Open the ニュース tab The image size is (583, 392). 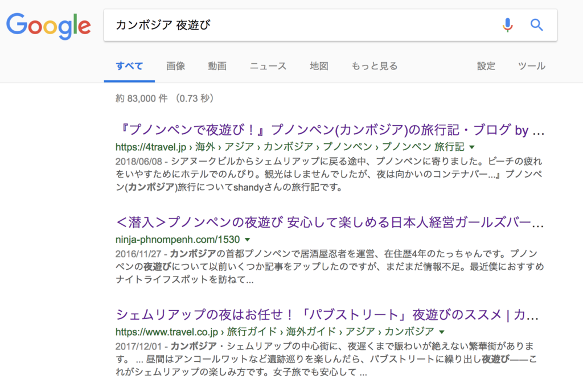268,66
